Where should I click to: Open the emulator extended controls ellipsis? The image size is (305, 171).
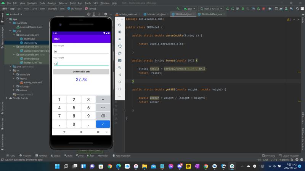pyautogui.click(x=120, y=96)
